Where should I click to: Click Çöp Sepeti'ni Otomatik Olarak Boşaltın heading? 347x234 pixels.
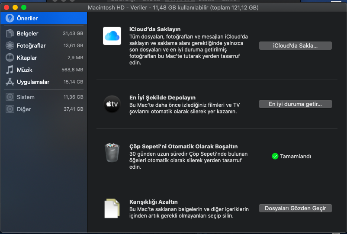click(183, 147)
